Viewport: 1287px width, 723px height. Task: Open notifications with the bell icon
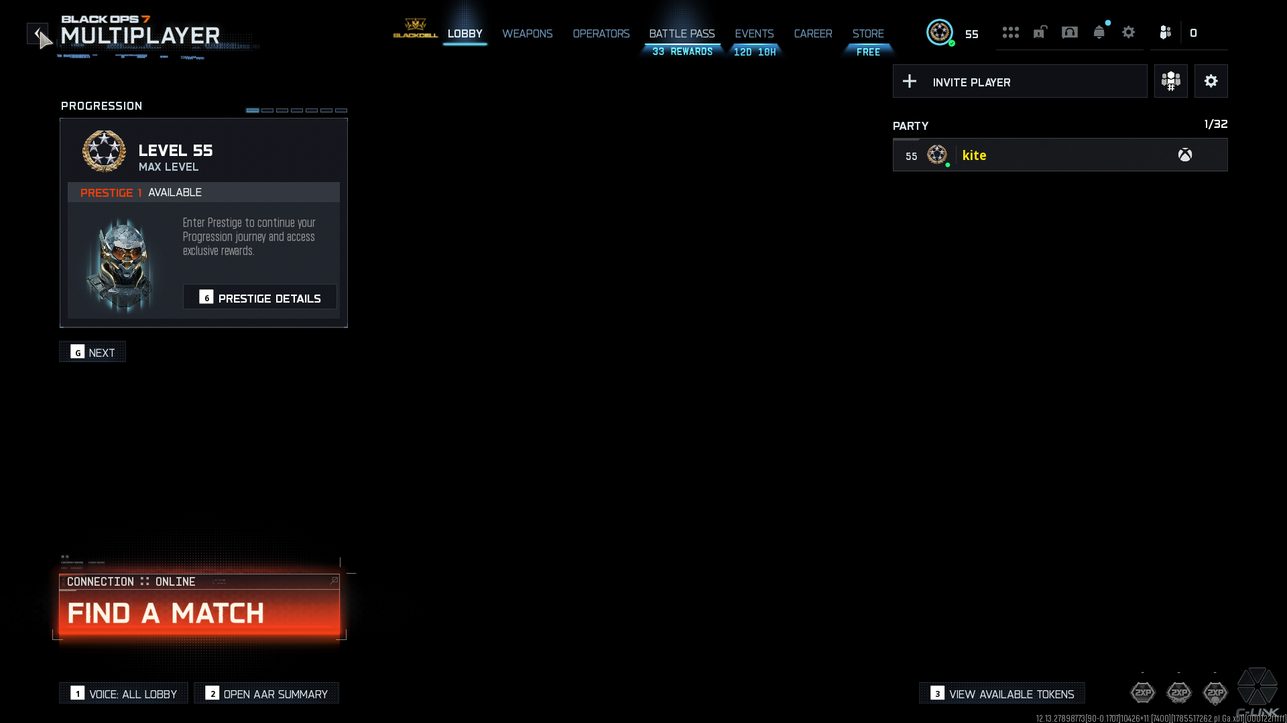[1099, 32]
